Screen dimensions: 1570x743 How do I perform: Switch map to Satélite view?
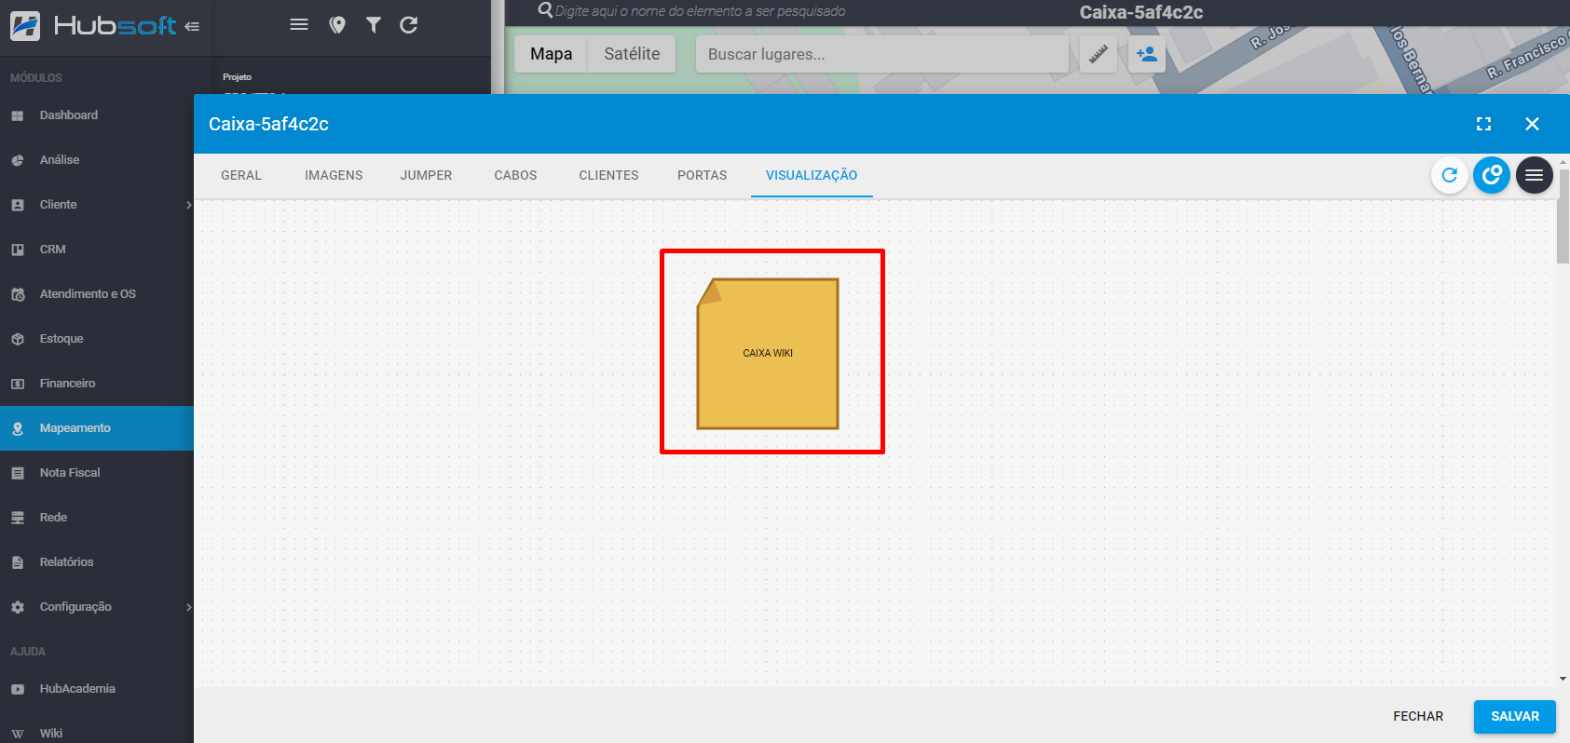[x=632, y=54]
